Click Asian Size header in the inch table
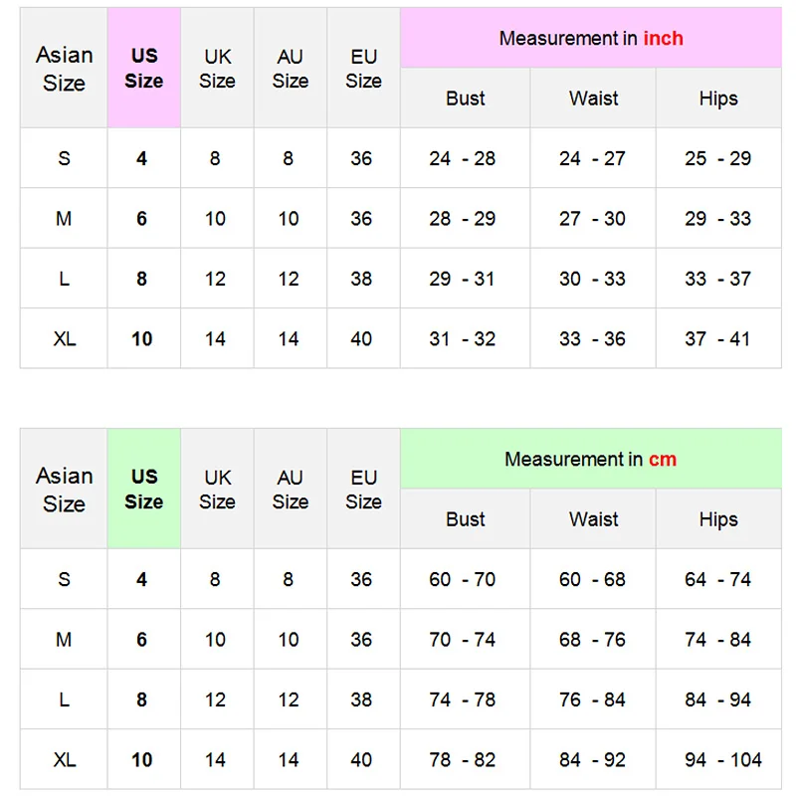 [64, 69]
